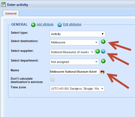Add a new destination with the green plus
135x117 pixels.
pyautogui.click(x=103, y=42)
